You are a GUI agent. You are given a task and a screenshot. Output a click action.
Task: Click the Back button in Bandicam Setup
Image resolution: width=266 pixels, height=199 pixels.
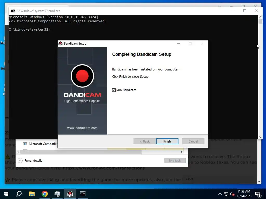(145, 141)
